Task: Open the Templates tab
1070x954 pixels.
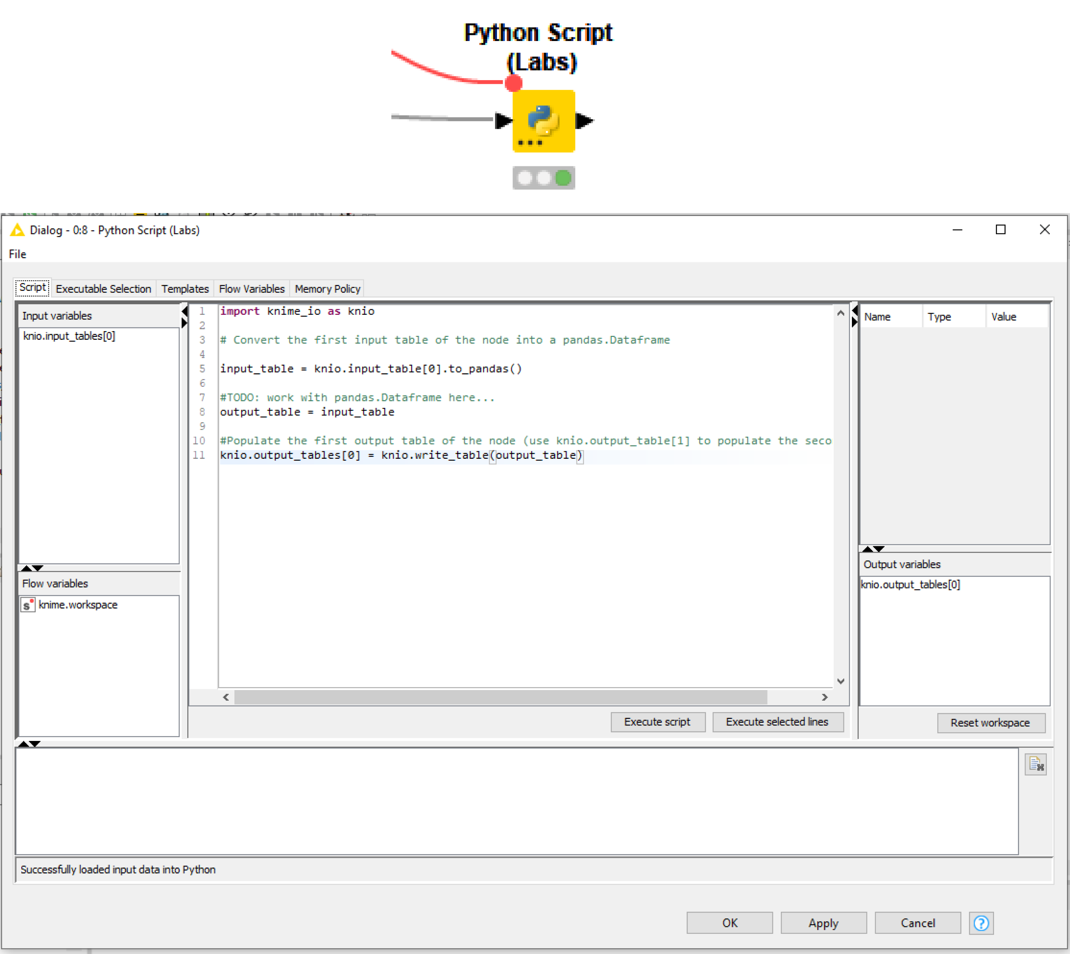Action: point(185,289)
